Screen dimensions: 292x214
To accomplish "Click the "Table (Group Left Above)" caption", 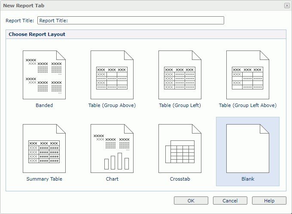I will pyautogui.click(x=248, y=105).
